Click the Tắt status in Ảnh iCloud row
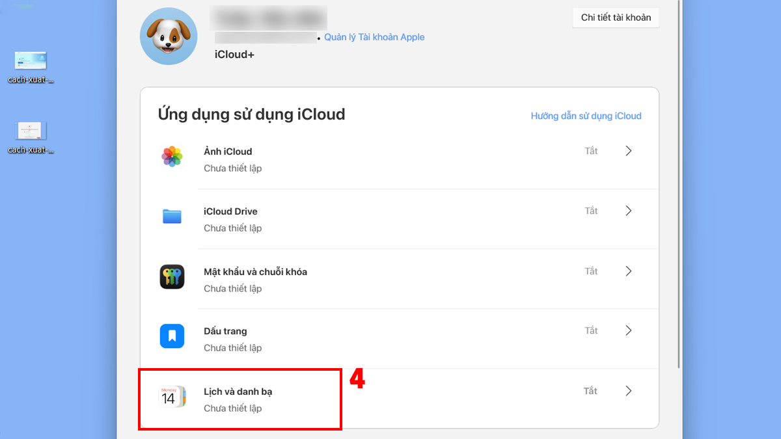The image size is (781, 439). 591,151
